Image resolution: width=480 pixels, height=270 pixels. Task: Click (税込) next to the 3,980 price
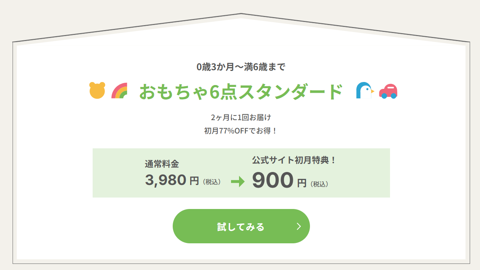[212, 182]
